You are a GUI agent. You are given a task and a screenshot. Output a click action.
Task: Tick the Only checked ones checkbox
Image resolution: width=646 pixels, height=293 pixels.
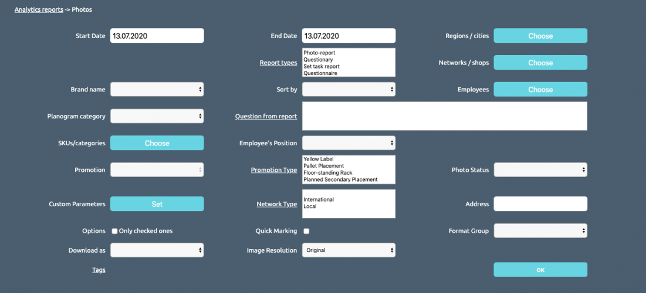[114, 231]
